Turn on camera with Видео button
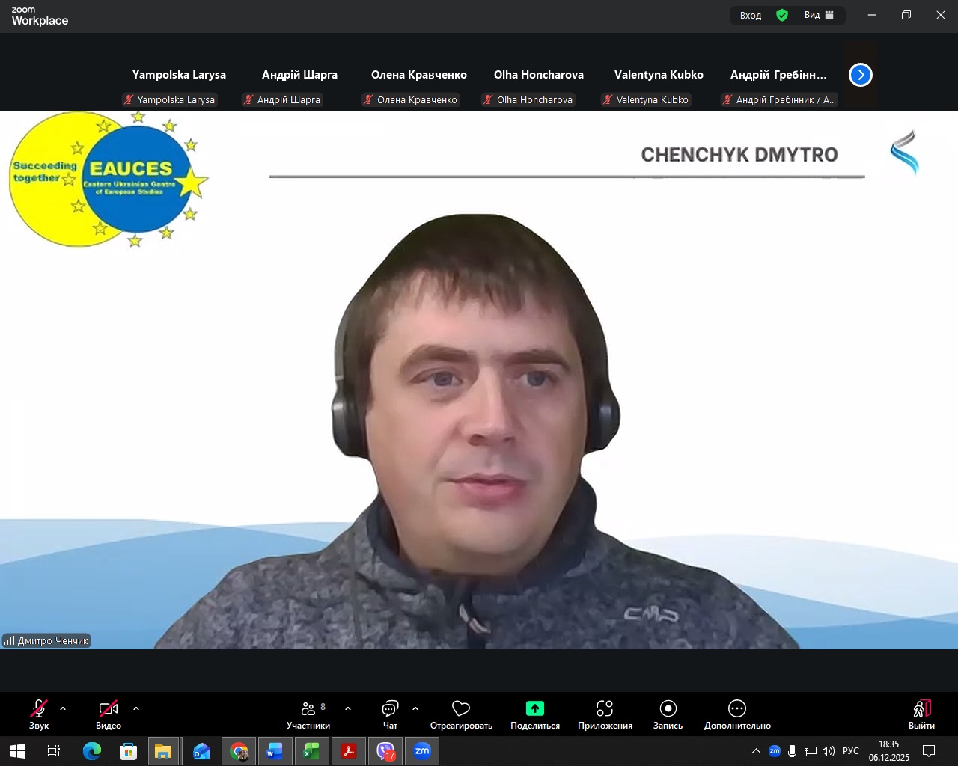The height and width of the screenshot is (766, 958). [109, 714]
